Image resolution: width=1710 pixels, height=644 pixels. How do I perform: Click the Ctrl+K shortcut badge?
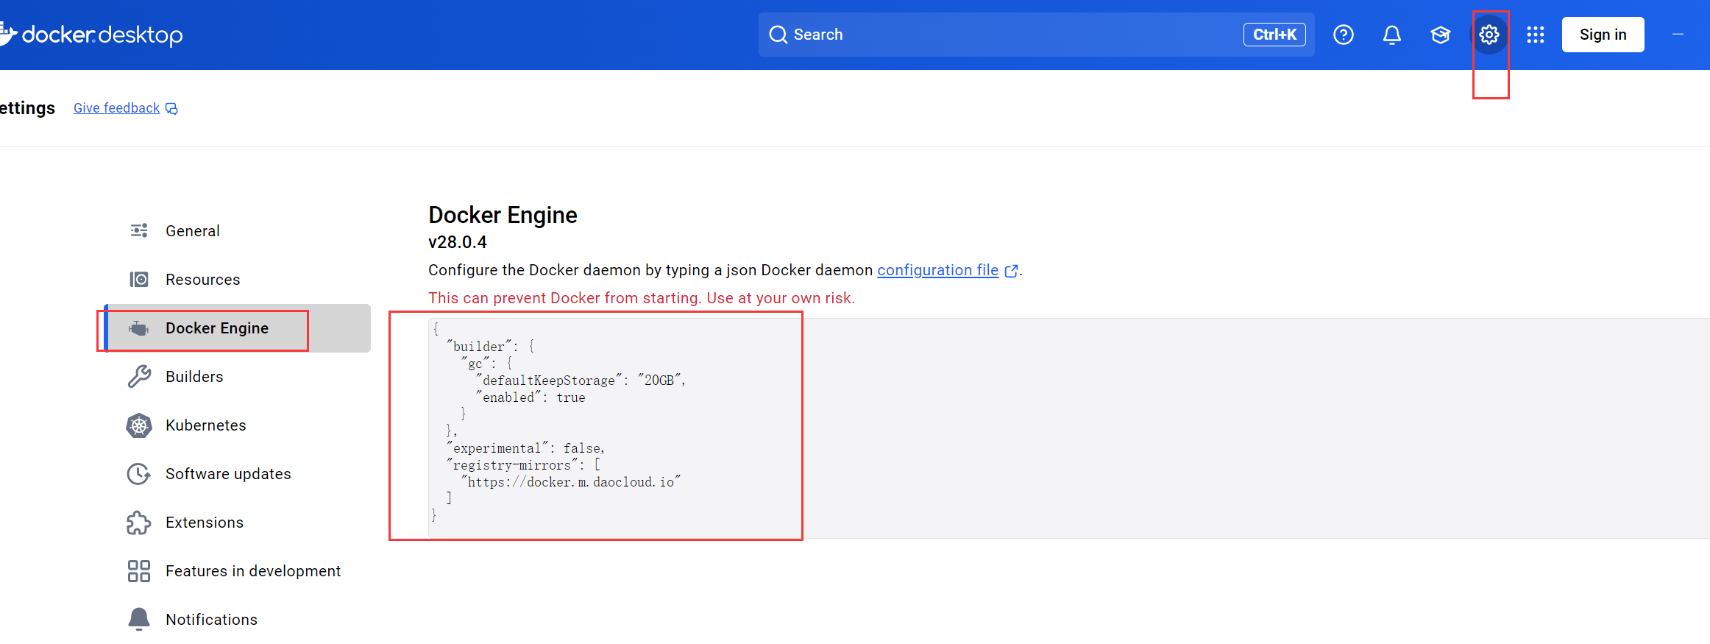pos(1274,35)
